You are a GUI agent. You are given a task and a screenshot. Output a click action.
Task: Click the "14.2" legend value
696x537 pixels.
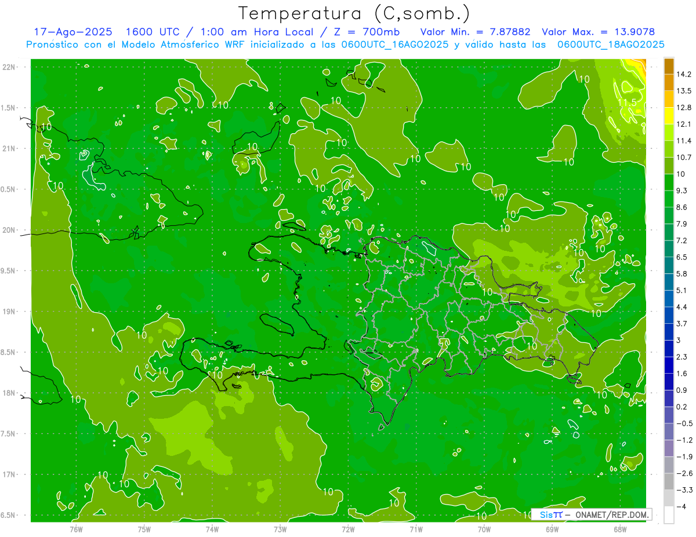684,74
